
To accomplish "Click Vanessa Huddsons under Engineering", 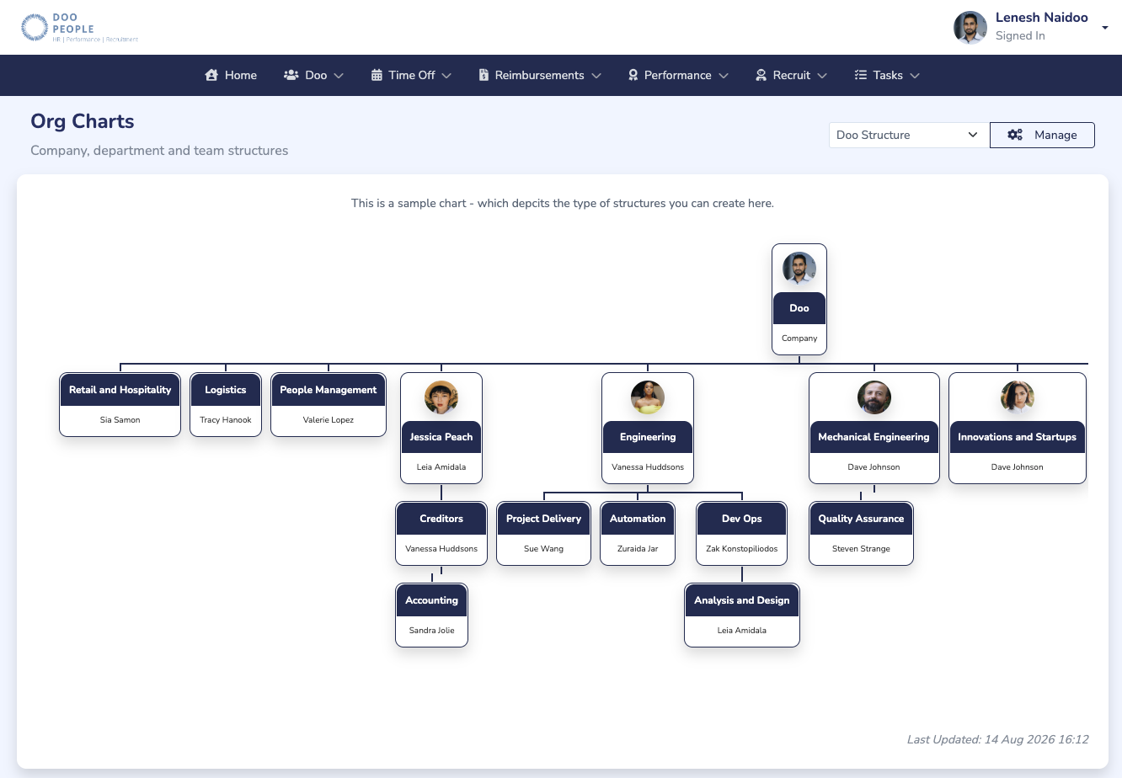I will pos(648,466).
